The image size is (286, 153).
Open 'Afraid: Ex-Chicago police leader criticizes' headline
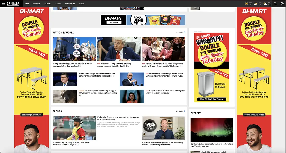[97, 75]
